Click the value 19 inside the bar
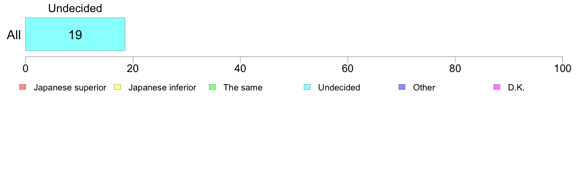Image resolution: width=576 pixels, height=178 pixels. click(x=75, y=35)
